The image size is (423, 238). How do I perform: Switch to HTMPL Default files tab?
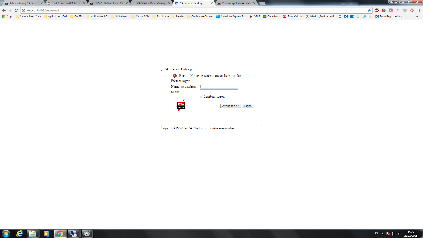(x=109, y=3)
